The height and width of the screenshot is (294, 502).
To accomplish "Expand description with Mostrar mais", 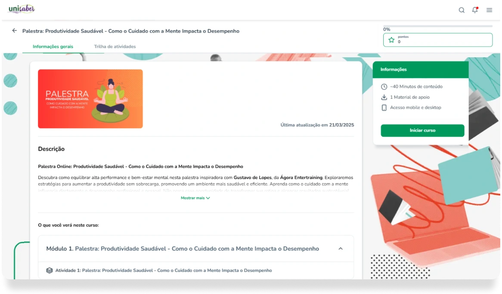I will click(195, 198).
